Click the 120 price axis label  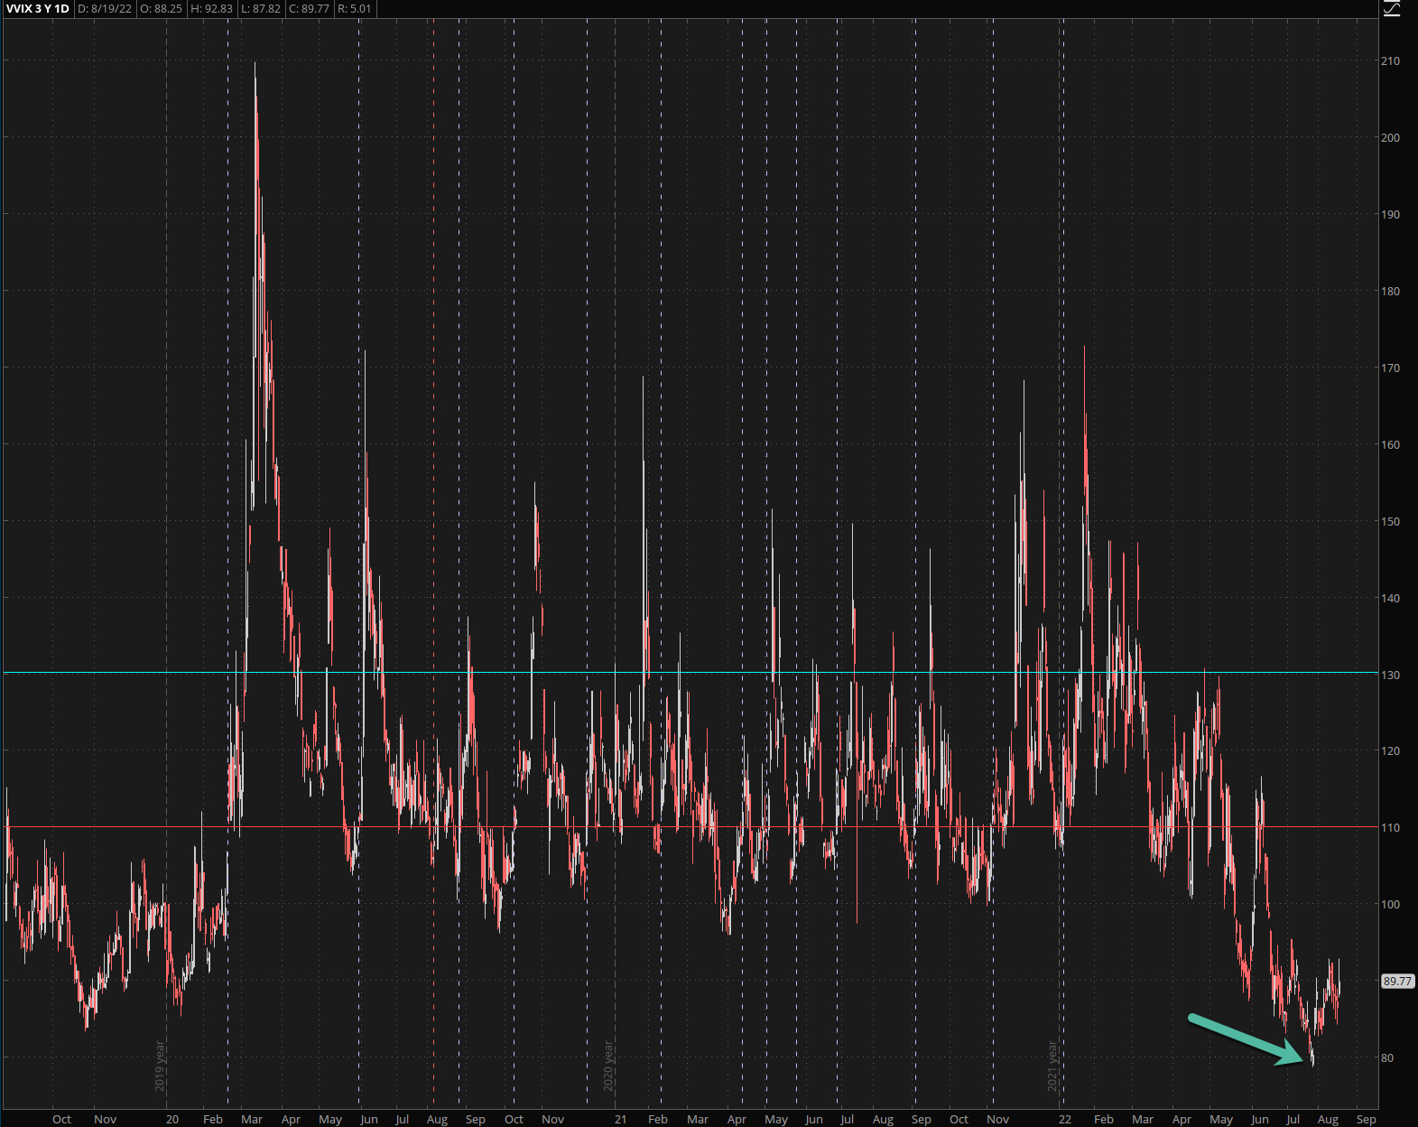[1390, 750]
